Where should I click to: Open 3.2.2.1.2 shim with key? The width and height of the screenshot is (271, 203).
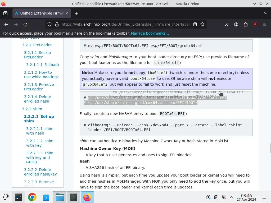40,143
